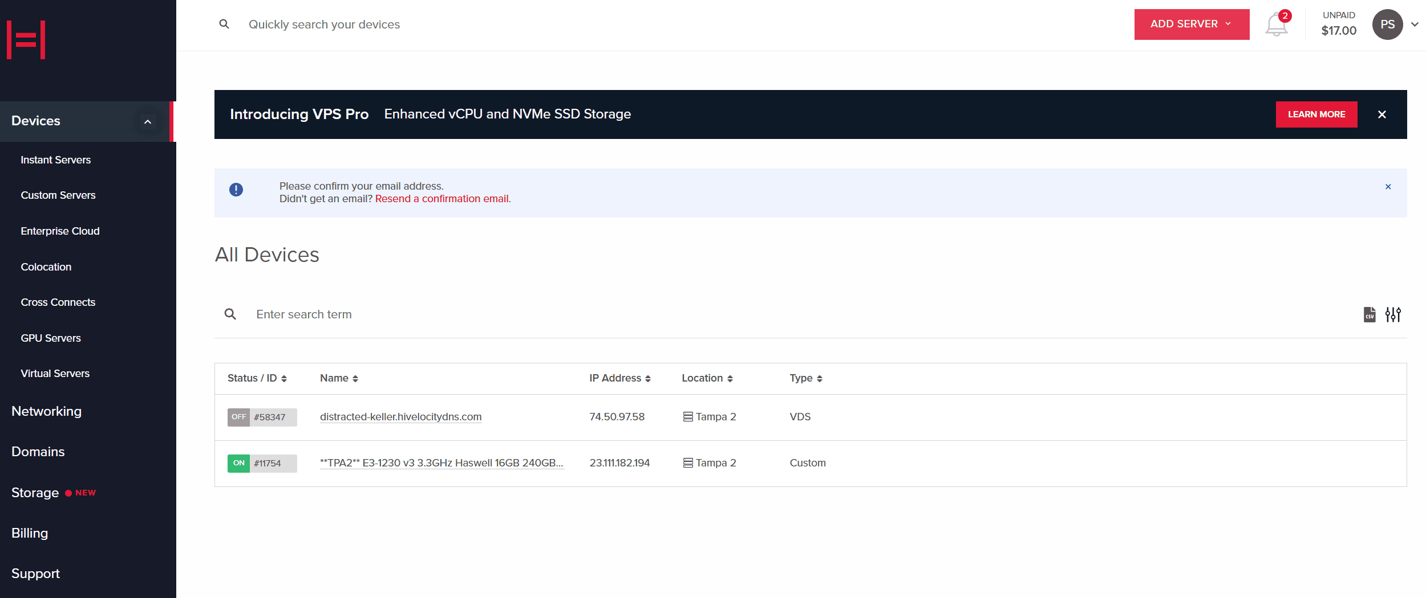Dismiss the VPS Pro banner

point(1382,114)
